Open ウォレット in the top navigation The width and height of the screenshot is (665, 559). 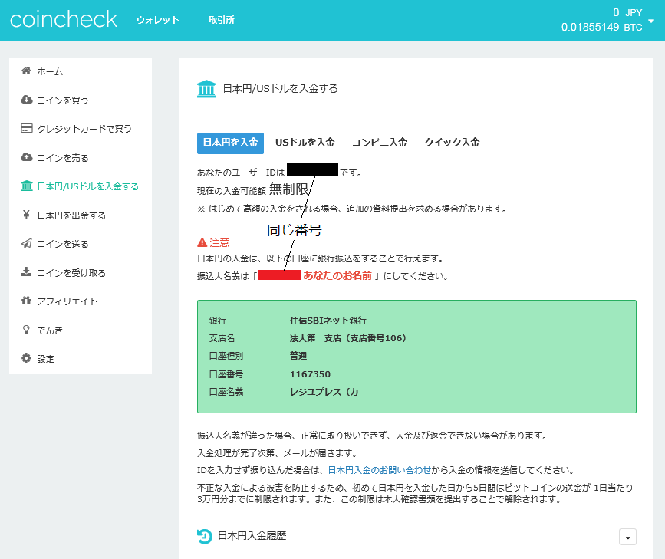pos(158,20)
